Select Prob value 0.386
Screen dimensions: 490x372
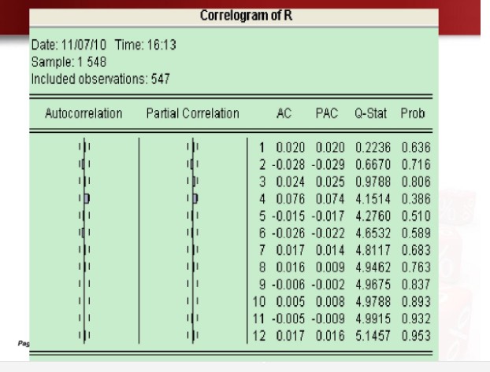[416, 199]
